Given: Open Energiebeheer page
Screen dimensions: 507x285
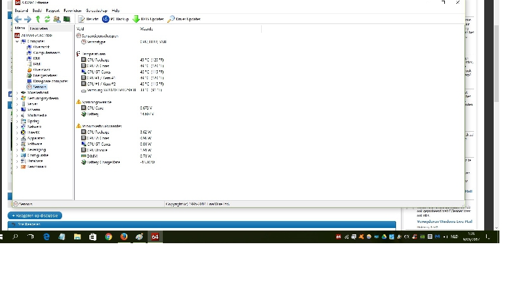Looking at the screenshot, I should point(42,75).
